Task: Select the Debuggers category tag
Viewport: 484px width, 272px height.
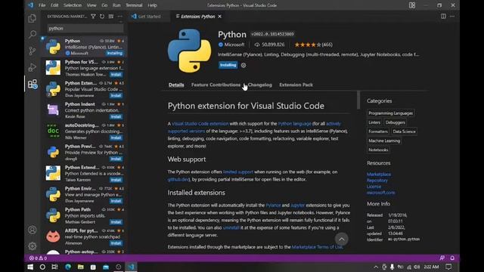Action: [x=395, y=122]
